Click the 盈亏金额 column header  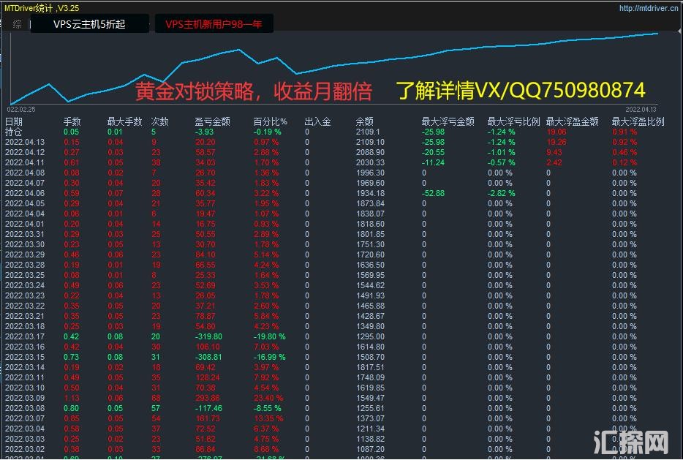click(212, 121)
